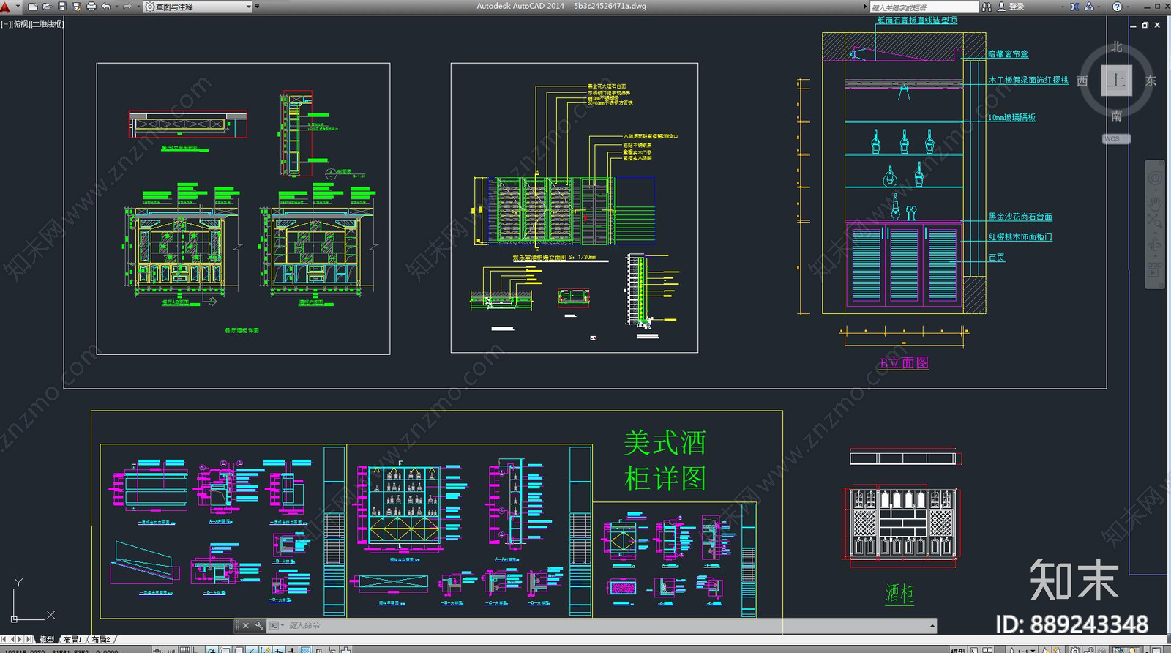This screenshot has width=1171, height=653.
Task: Open the Full Navigation Wheel
Action: (x=1155, y=178)
